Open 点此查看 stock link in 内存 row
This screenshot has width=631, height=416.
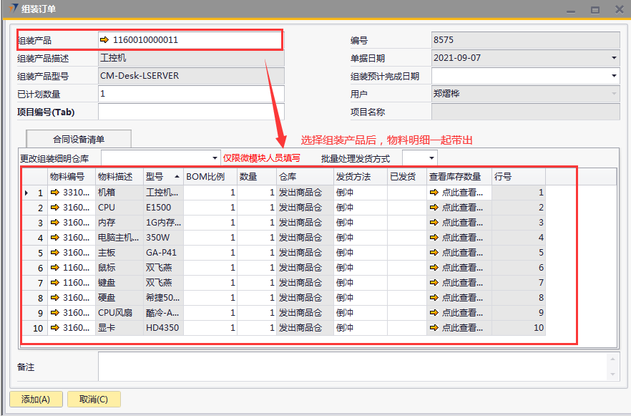click(458, 223)
